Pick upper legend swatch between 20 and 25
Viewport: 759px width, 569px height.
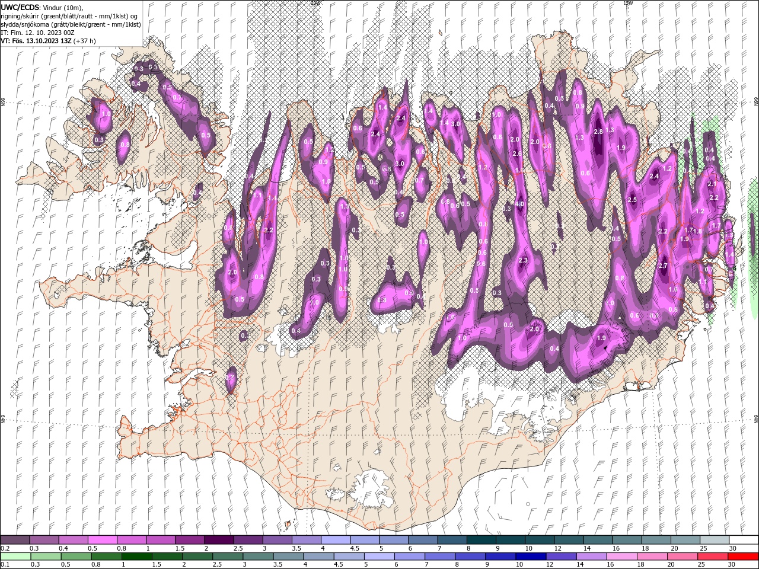click(x=685, y=540)
